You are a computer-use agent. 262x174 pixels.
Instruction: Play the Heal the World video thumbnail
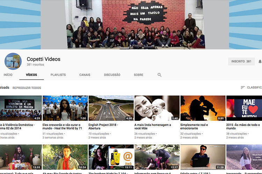coord(65,108)
